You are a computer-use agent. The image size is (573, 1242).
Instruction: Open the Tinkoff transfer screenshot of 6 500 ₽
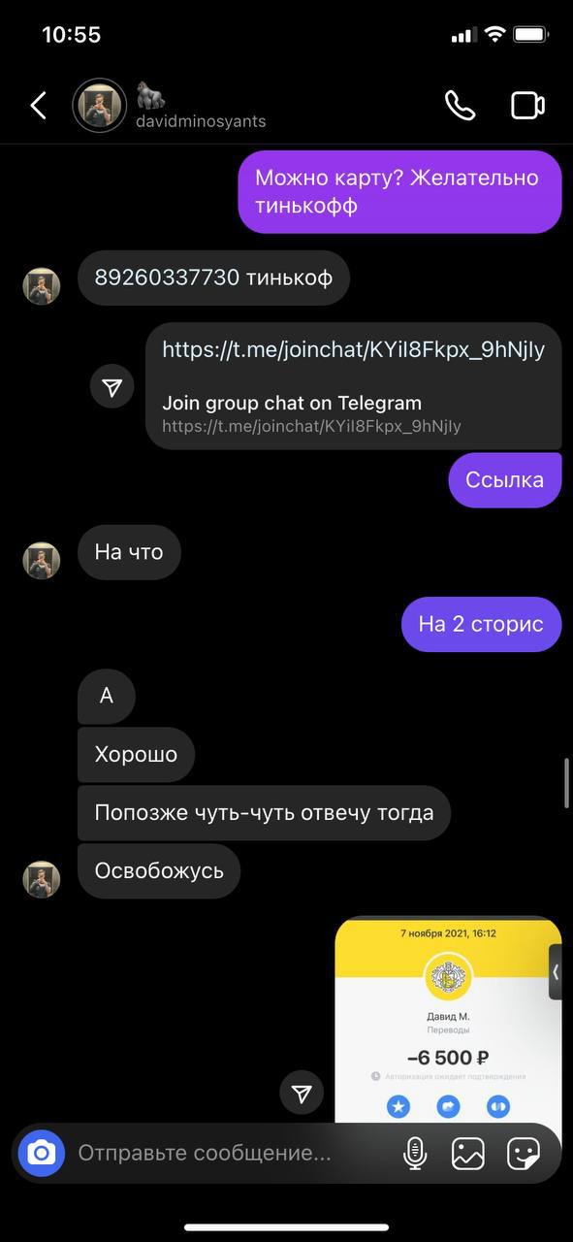[448, 1019]
